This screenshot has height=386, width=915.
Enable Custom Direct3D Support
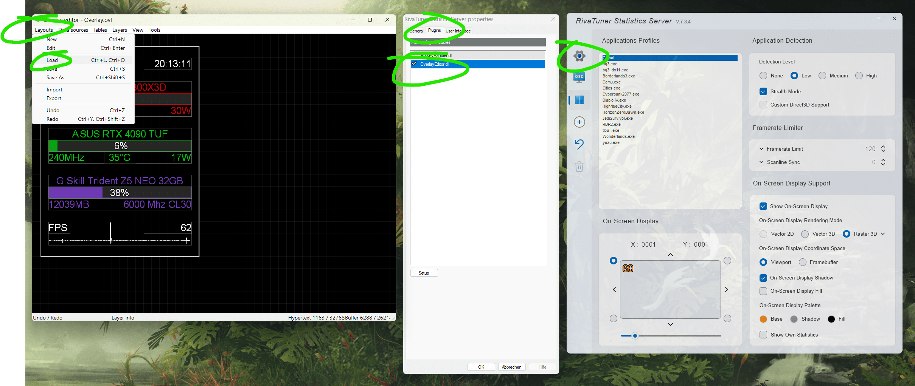tap(763, 105)
